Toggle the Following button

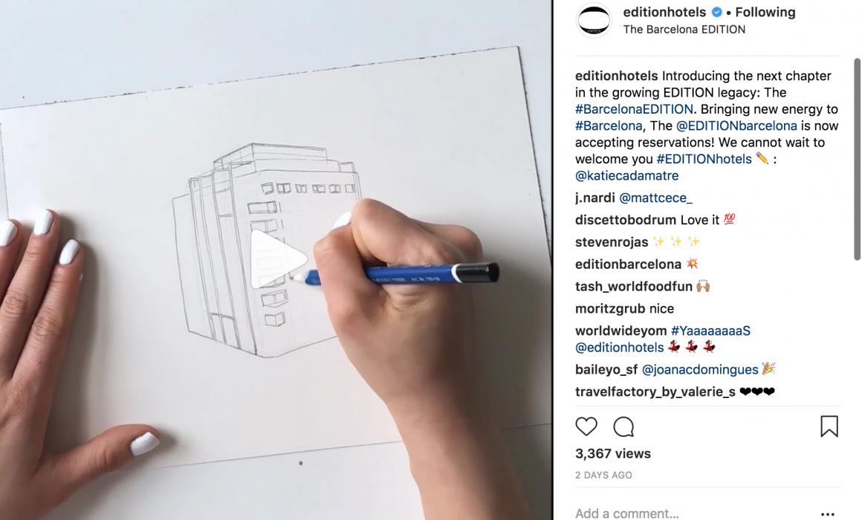(x=765, y=12)
